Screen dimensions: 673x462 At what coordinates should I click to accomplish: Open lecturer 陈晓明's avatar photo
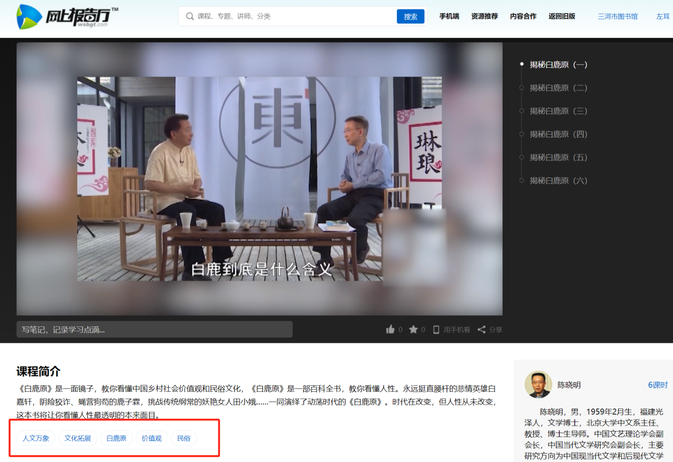tap(538, 385)
